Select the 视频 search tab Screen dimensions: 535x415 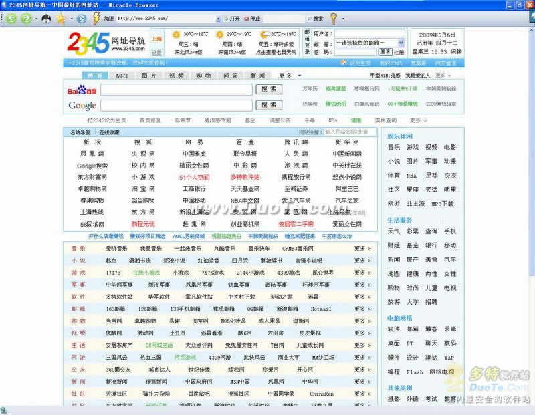(x=177, y=76)
